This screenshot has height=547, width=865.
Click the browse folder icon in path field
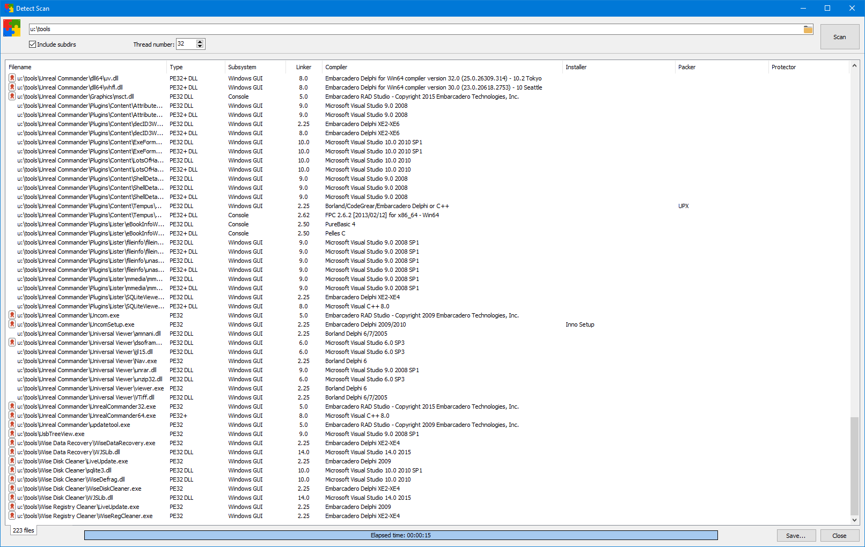pos(808,29)
